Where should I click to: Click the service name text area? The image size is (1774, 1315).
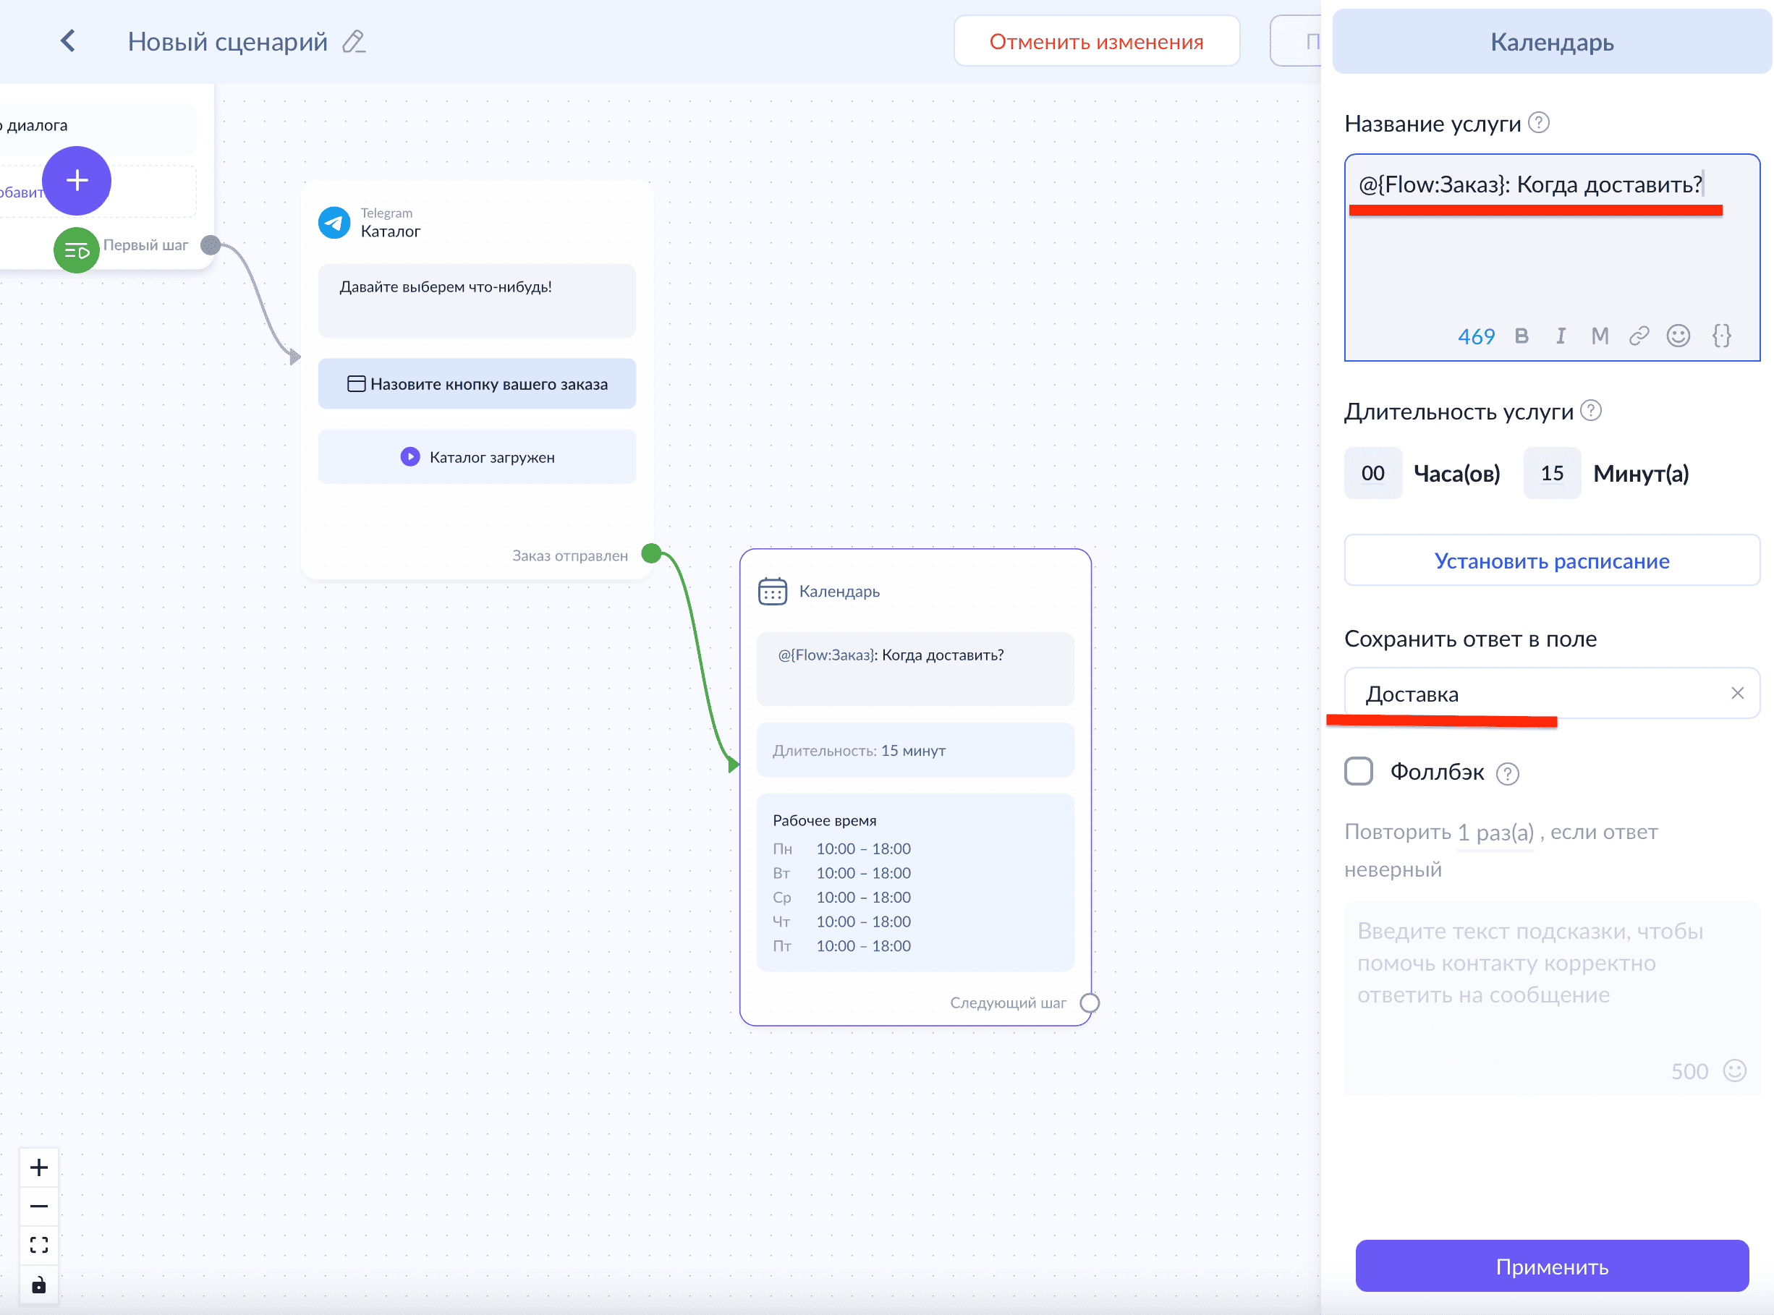pyautogui.click(x=1551, y=257)
